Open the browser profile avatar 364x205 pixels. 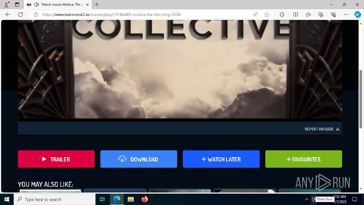point(6,5)
